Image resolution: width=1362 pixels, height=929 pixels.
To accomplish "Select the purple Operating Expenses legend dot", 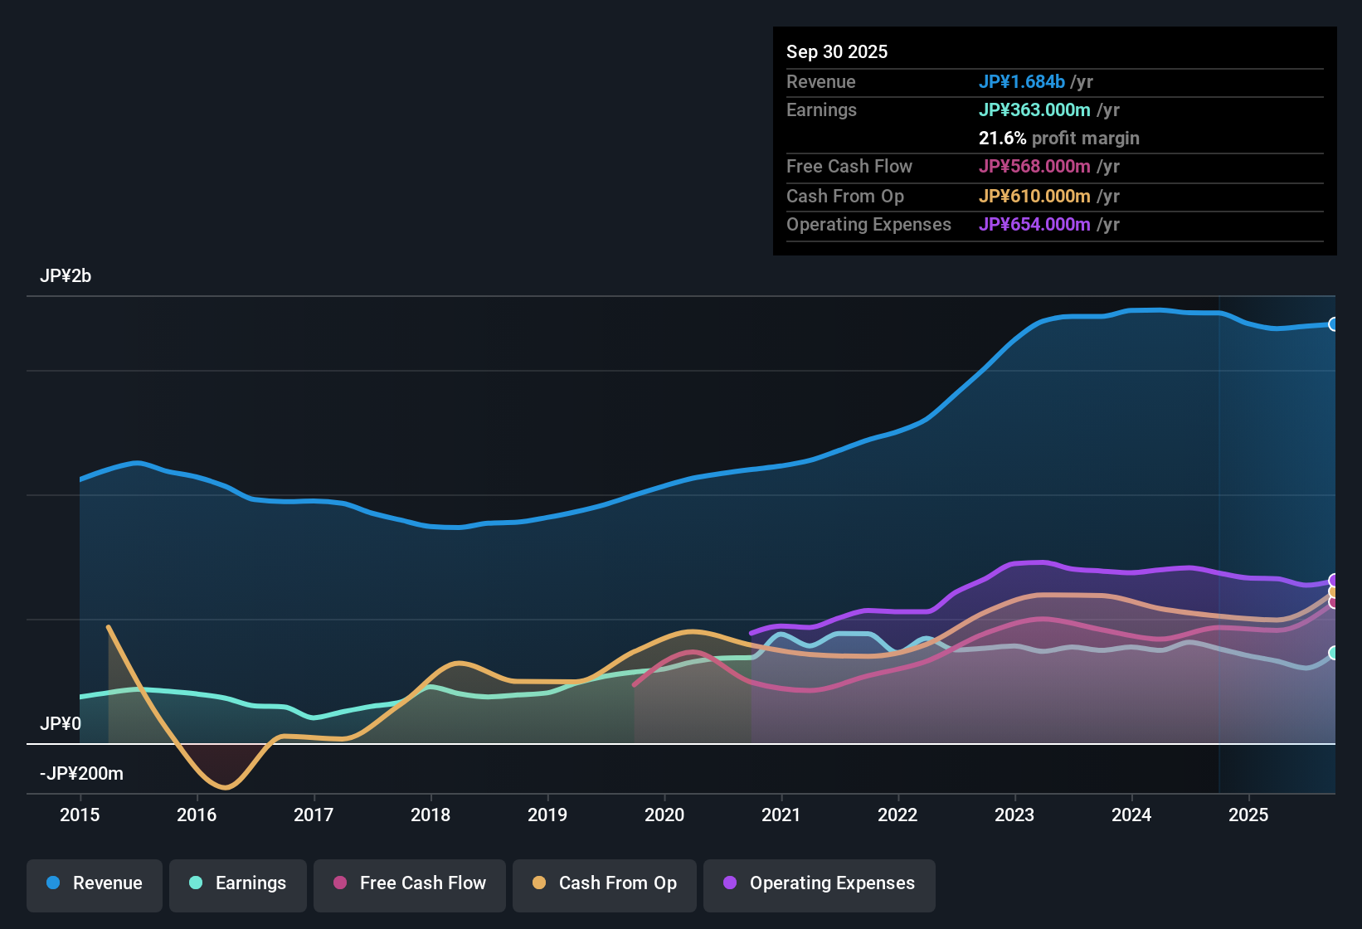I will tap(729, 883).
